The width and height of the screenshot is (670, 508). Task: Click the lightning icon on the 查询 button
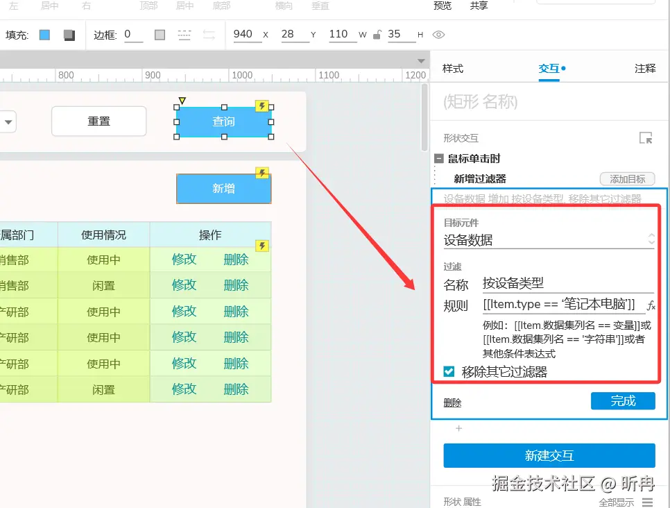[x=261, y=105]
